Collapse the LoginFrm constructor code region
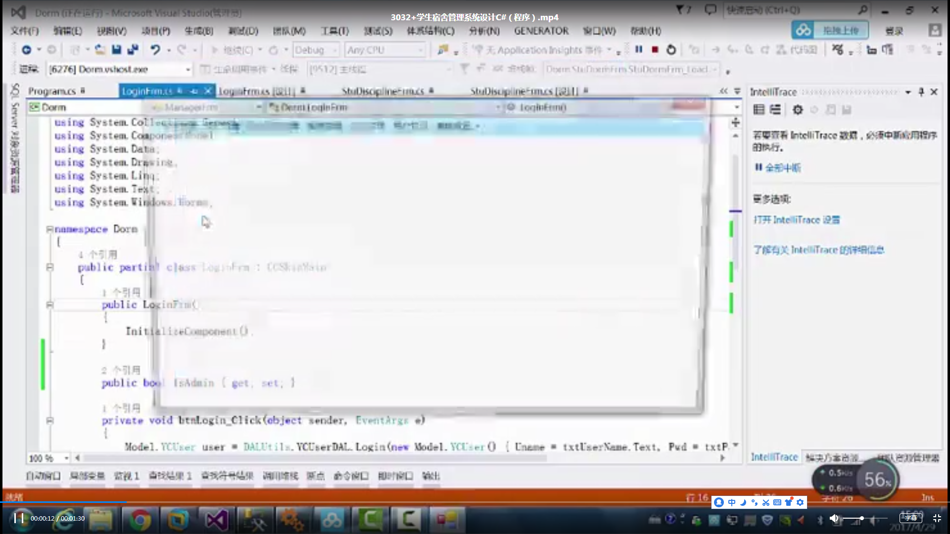Image resolution: width=950 pixels, height=534 pixels. pyautogui.click(x=49, y=305)
